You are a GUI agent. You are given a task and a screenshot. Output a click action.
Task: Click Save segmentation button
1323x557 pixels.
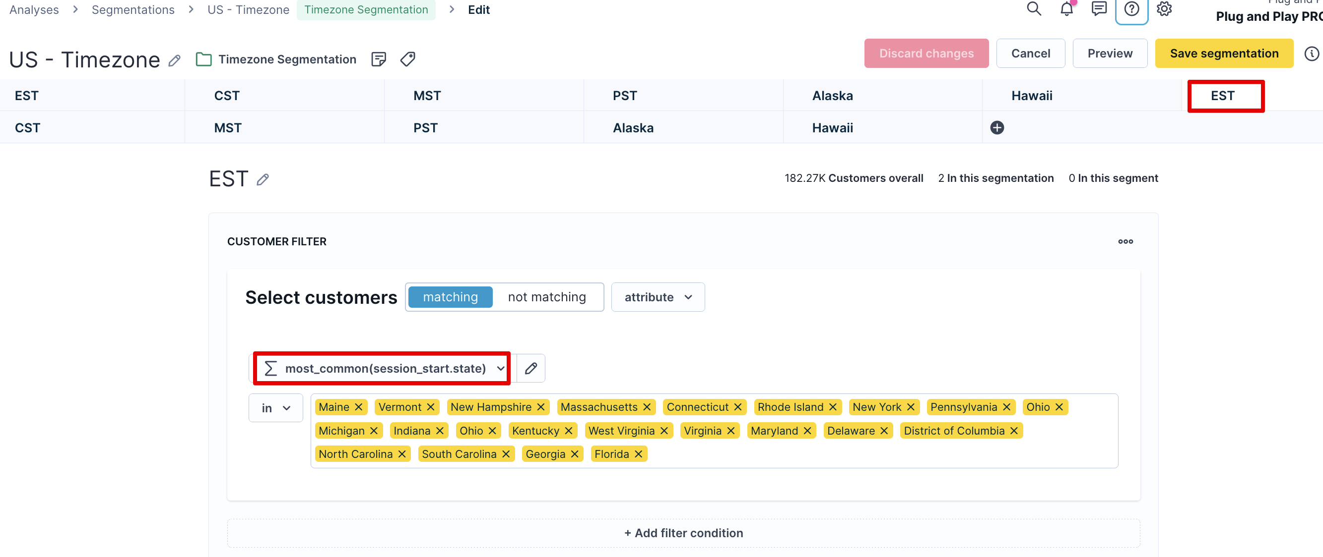click(1224, 54)
